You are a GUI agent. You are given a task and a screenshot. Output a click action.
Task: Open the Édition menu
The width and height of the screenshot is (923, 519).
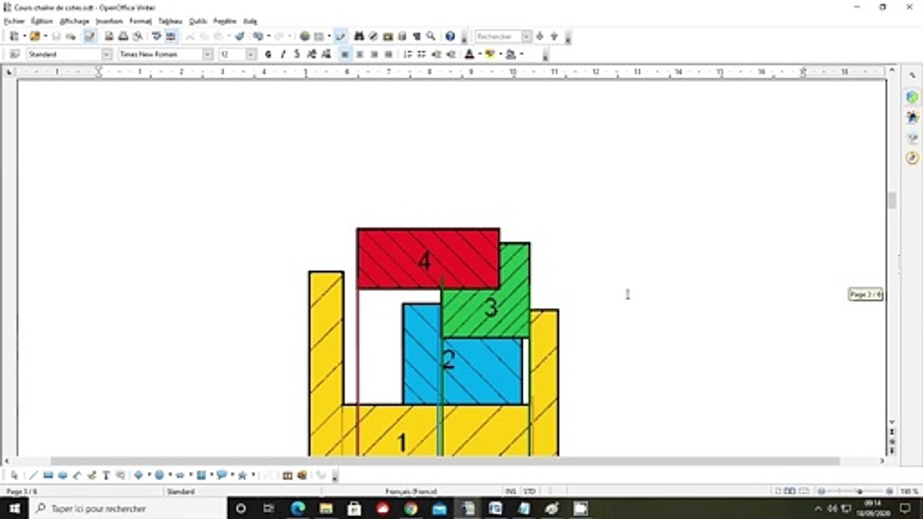pyautogui.click(x=42, y=22)
